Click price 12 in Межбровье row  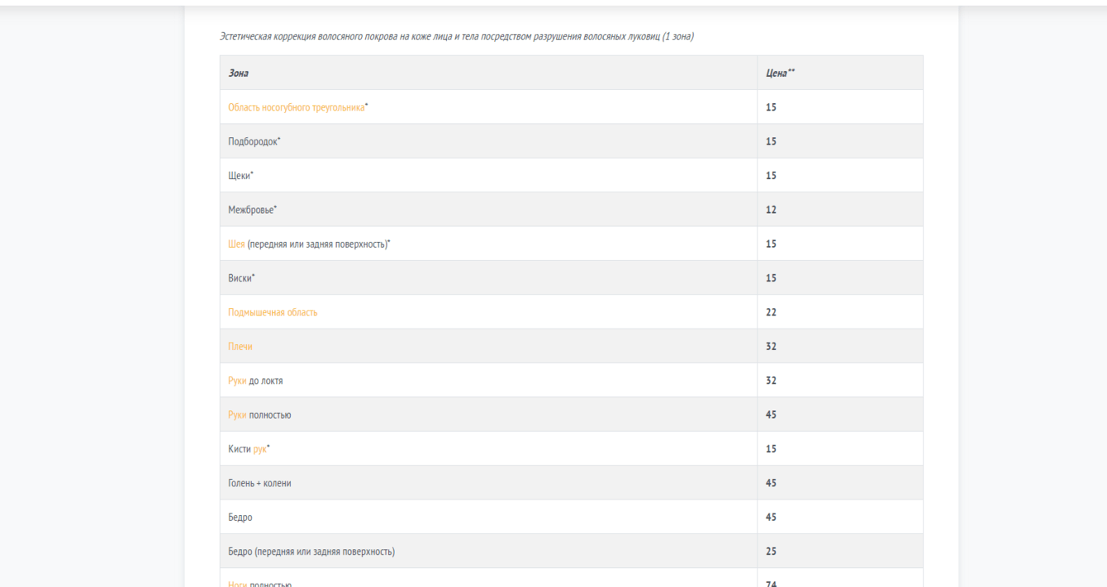coord(771,210)
